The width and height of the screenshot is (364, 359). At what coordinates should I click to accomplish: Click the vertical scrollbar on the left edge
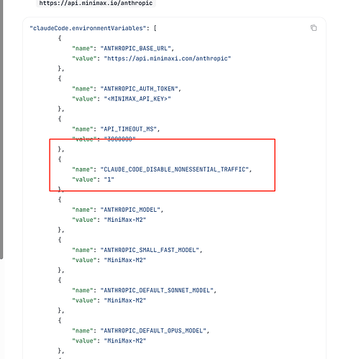[x=1, y=129]
